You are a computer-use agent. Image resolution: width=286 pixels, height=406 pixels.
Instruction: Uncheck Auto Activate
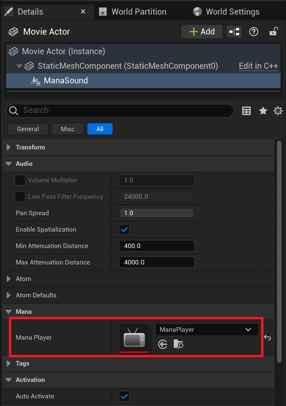click(x=124, y=396)
